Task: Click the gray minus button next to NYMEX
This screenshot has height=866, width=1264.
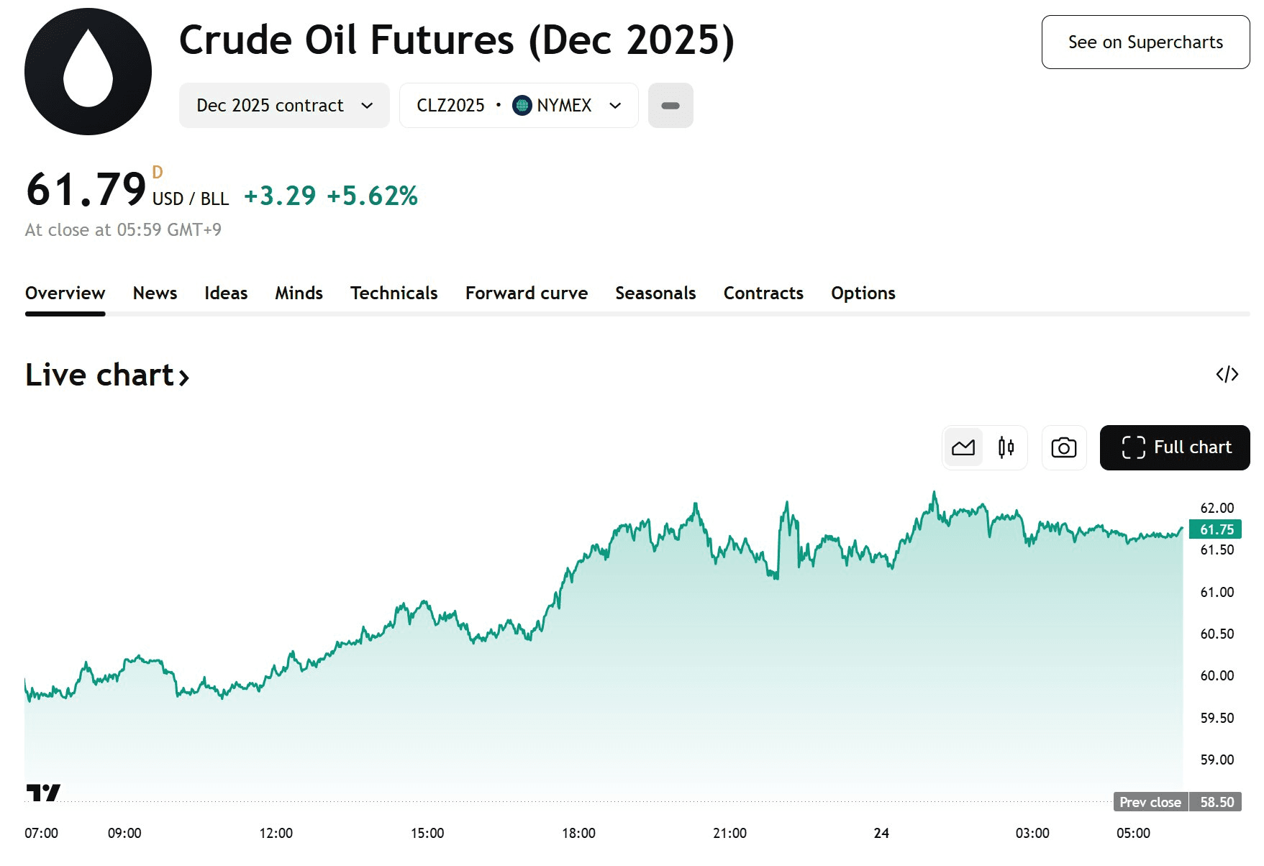Action: pos(670,106)
